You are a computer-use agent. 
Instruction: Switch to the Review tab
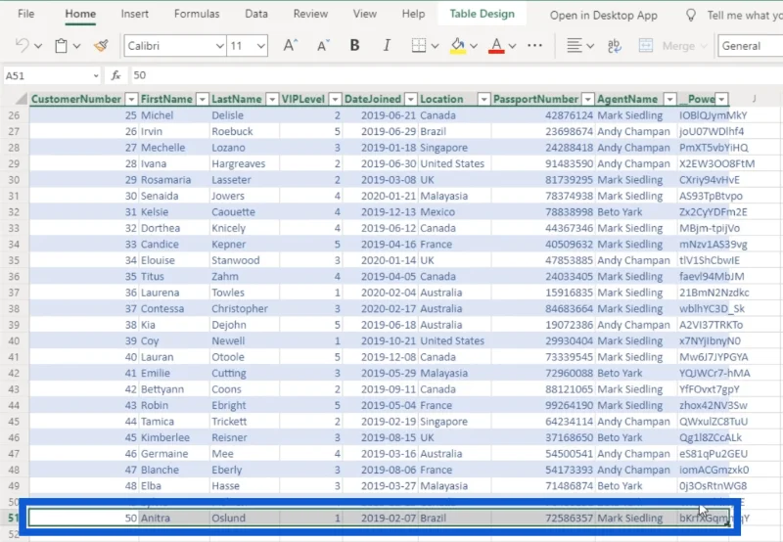[x=310, y=14]
